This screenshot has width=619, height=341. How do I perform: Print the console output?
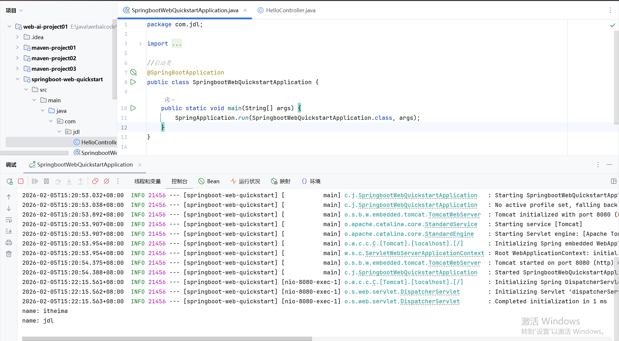click(9, 243)
